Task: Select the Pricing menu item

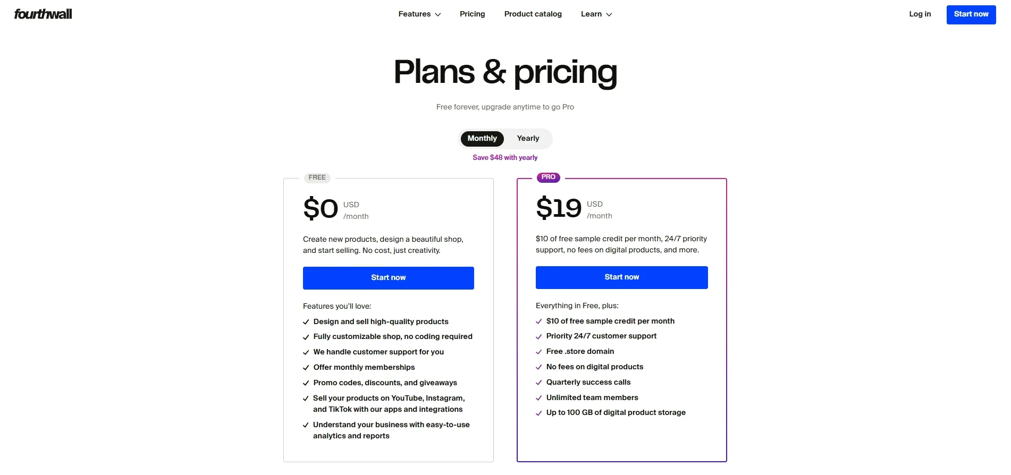Action: (472, 14)
